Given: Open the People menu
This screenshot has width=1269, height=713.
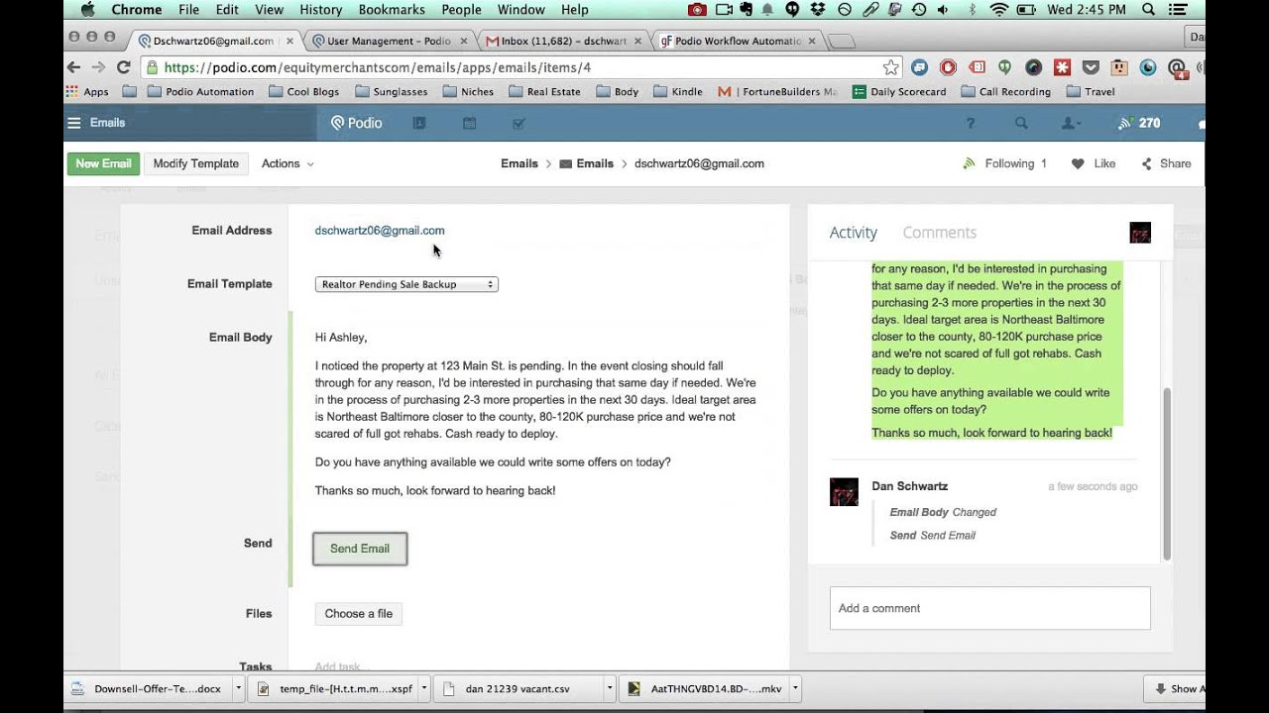Looking at the screenshot, I should (461, 10).
